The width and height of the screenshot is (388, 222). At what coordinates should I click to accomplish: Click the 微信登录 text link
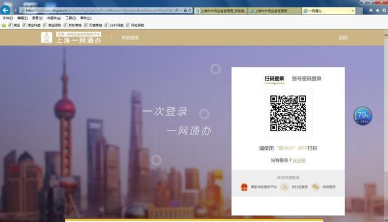[x=329, y=187]
